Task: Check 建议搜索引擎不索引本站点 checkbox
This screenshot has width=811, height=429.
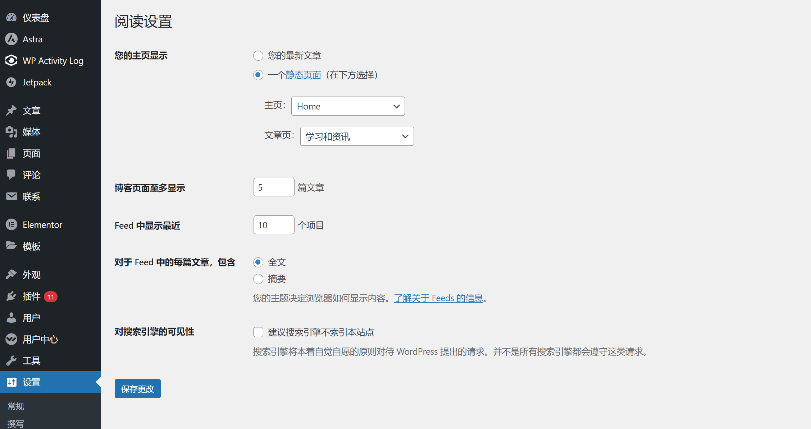Action: tap(258, 332)
